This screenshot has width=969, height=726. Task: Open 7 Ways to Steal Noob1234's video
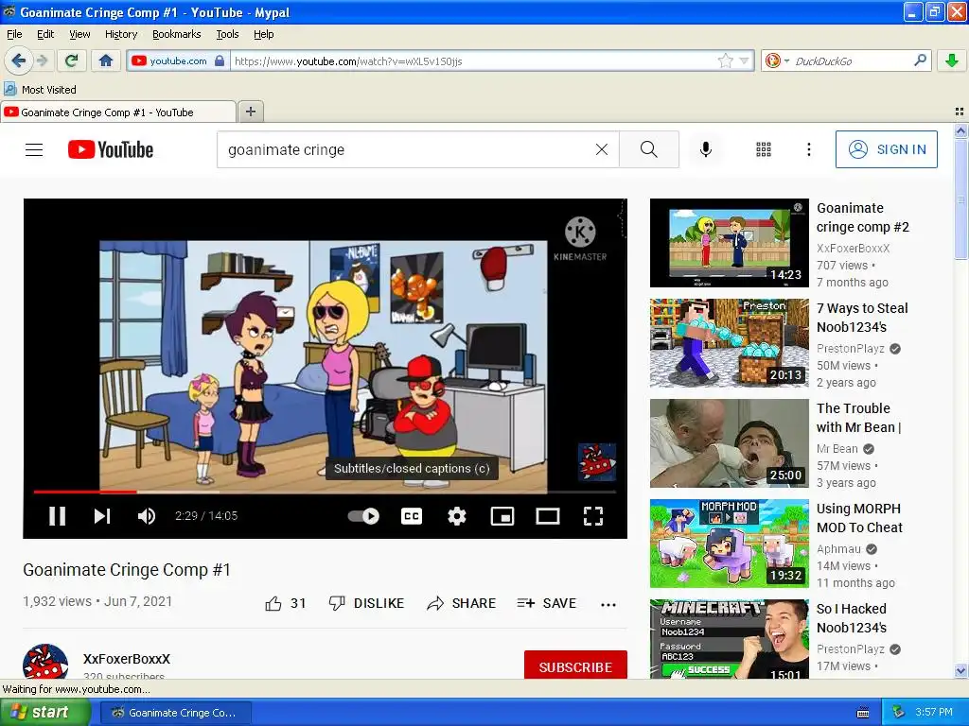pyautogui.click(x=730, y=343)
